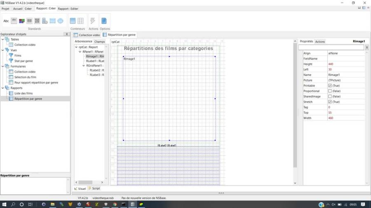The width and height of the screenshot is (371, 208).
Task: Collapse the Vues tree node
Action: point(3,50)
